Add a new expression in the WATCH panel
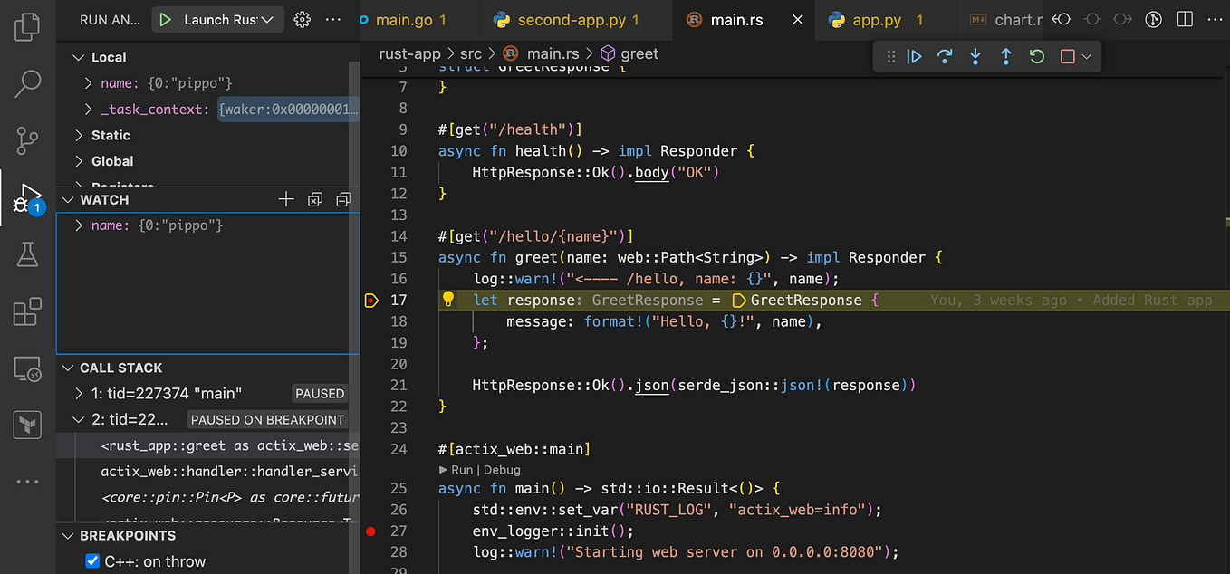 pyautogui.click(x=285, y=199)
